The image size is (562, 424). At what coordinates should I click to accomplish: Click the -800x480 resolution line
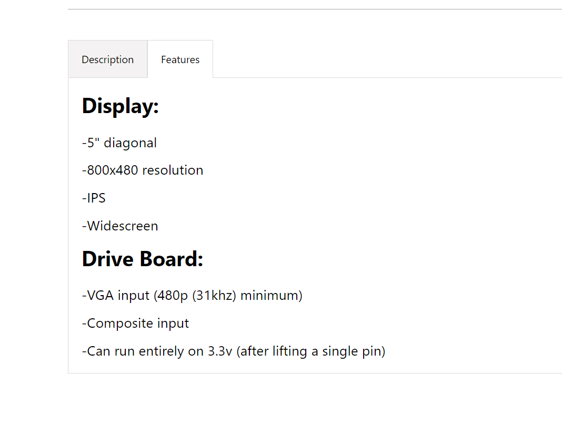point(143,170)
